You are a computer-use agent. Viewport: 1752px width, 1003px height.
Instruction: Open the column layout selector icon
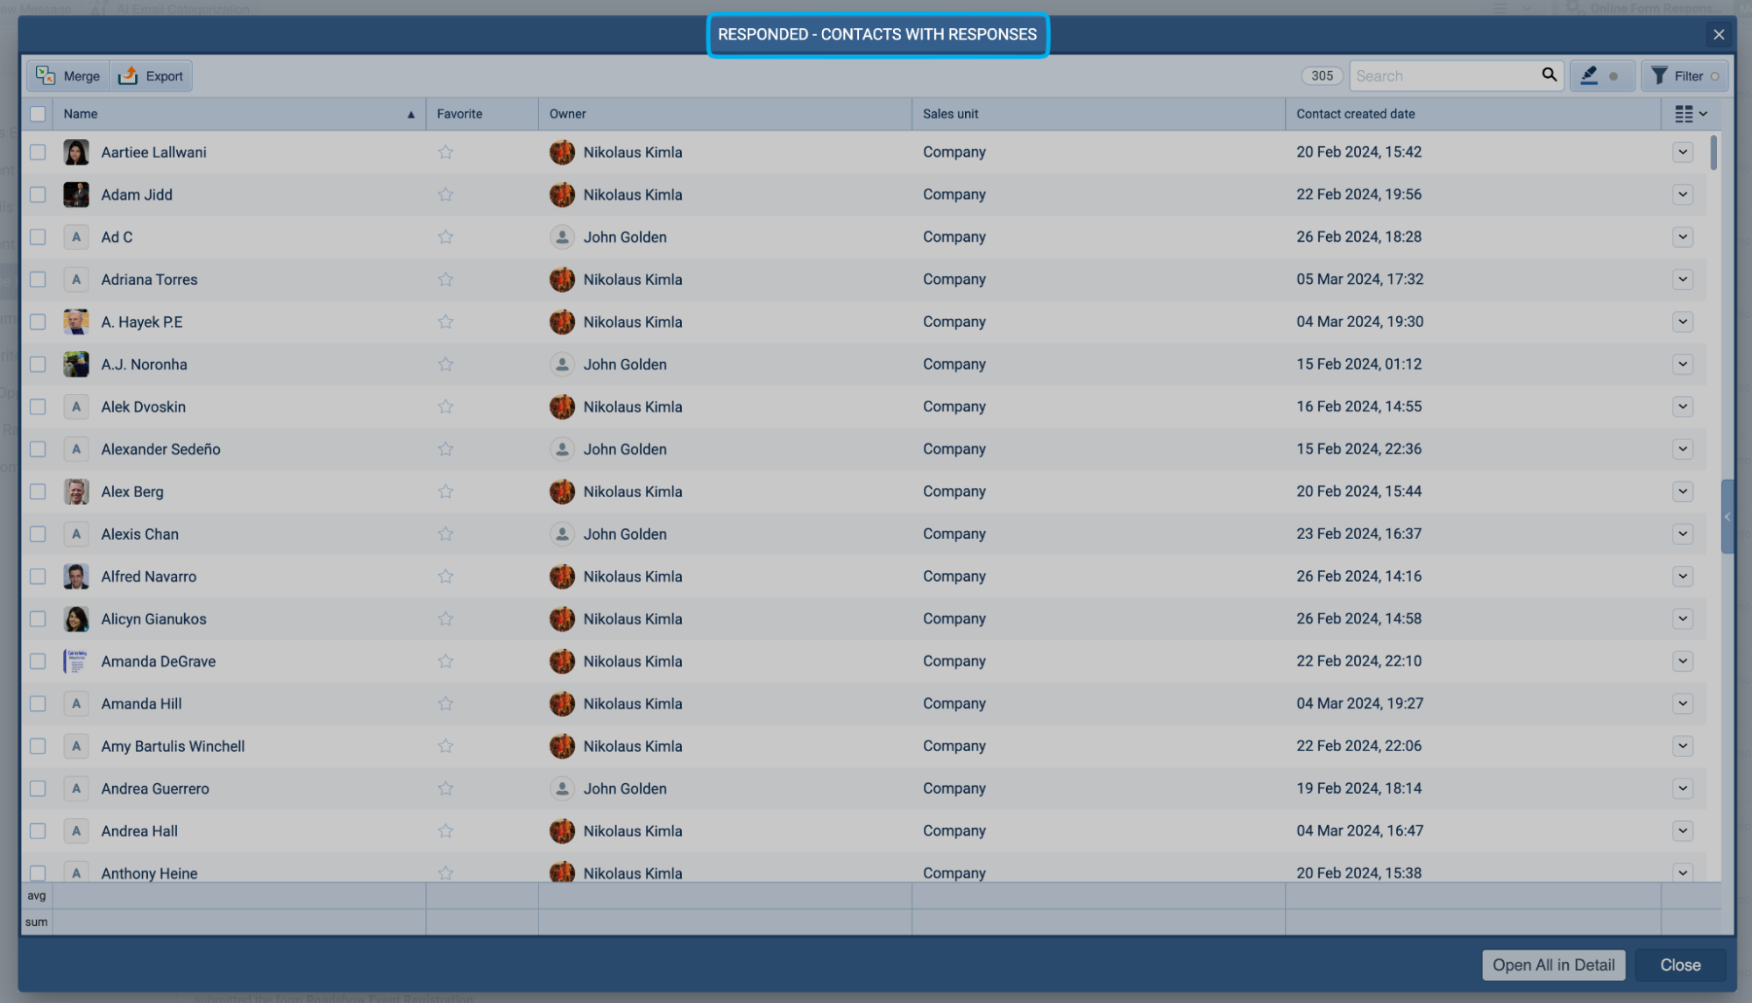[1690, 114]
